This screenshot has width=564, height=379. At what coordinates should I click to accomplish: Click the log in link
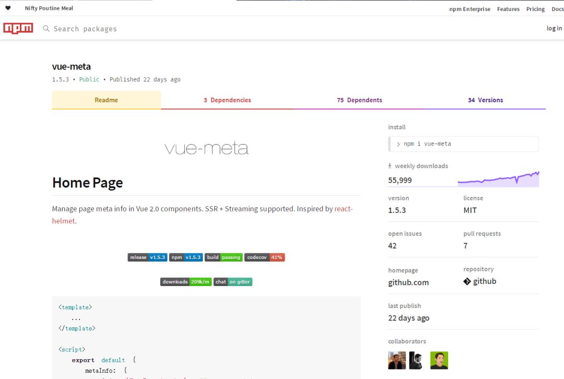click(x=554, y=28)
